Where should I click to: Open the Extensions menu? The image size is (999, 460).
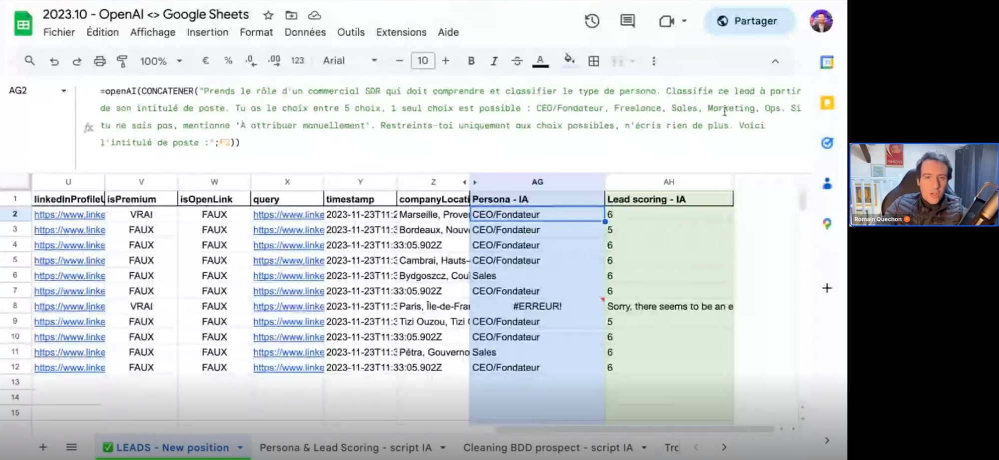401,32
